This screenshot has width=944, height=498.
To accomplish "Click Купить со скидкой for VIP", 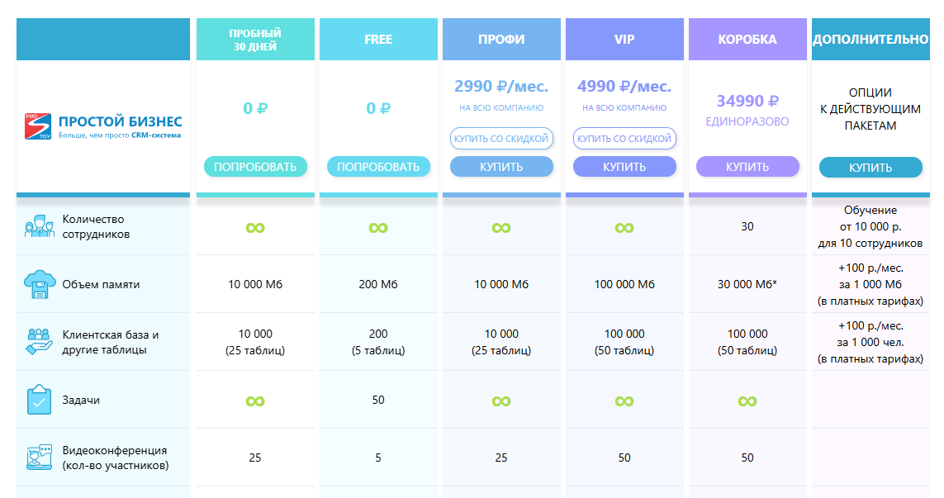I will [624, 138].
